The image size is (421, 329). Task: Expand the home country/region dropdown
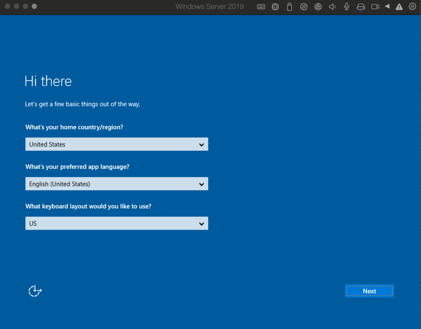click(x=116, y=144)
